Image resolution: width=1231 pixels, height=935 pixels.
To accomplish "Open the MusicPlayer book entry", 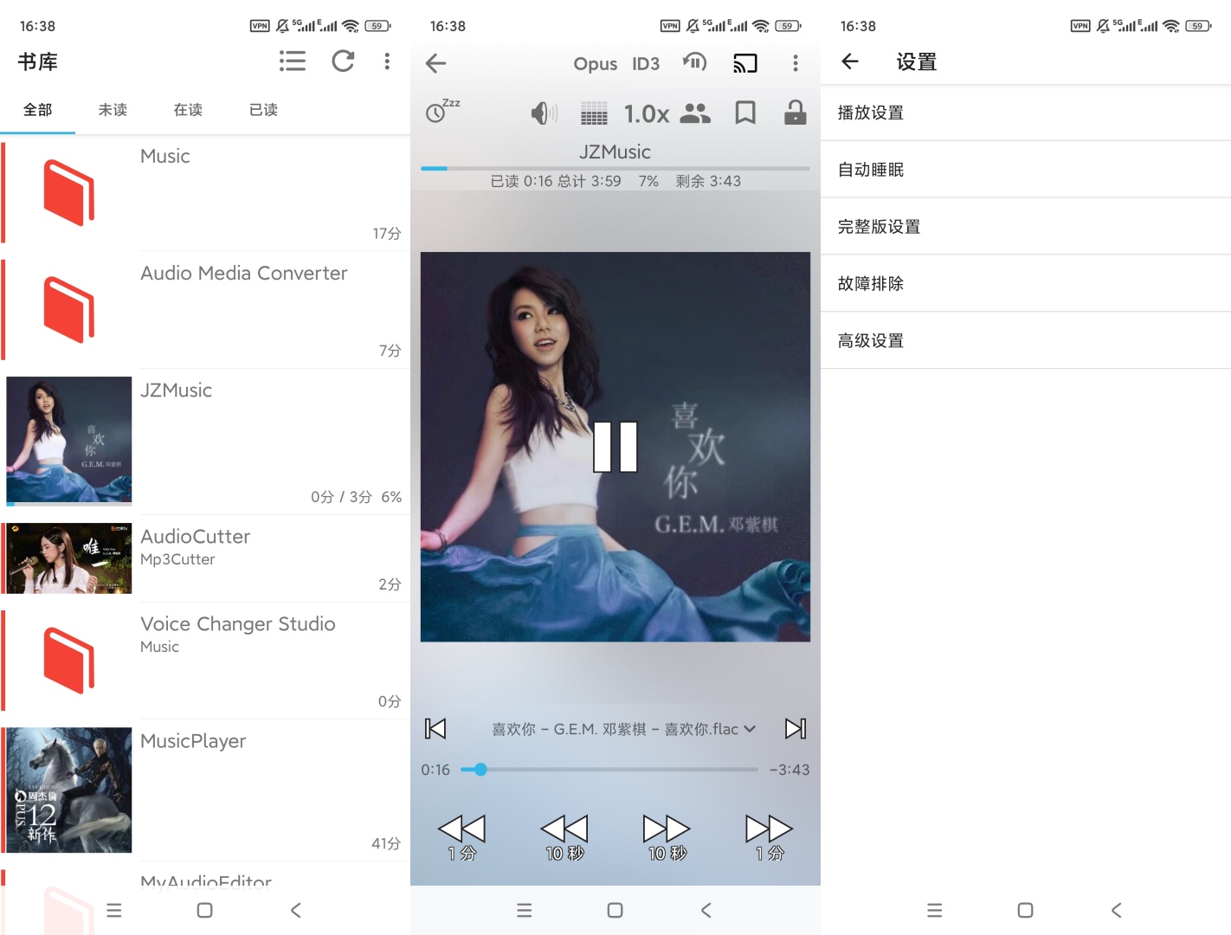I will 205,790.
